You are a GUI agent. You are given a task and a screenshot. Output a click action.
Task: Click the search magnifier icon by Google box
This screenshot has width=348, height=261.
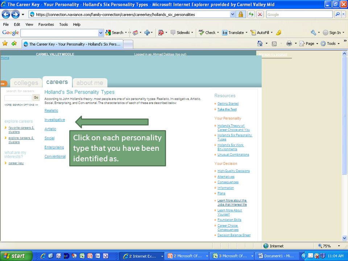(x=337, y=14)
